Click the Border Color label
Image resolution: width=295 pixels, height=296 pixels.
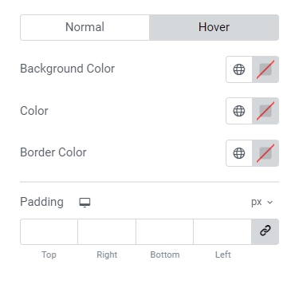[53, 152]
